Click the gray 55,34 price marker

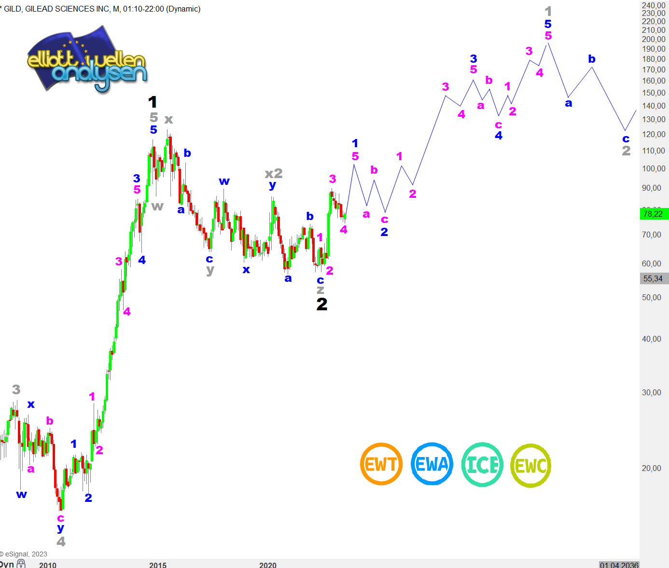click(653, 278)
